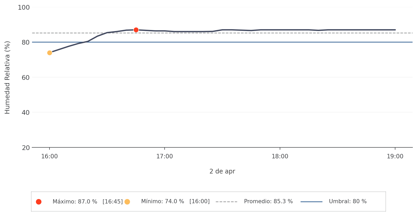Select the '2 de apr' x-axis title

pyautogui.click(x=222, y=171)
